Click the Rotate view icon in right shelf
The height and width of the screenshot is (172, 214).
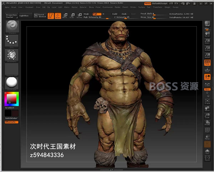[x=207, y=123]
